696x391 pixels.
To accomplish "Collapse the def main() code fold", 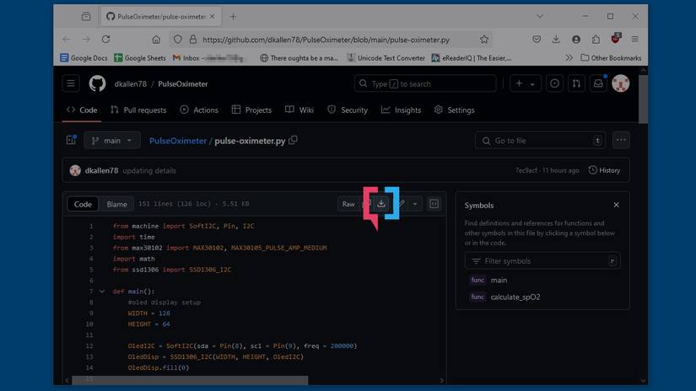I will click(x=101, y=292).
